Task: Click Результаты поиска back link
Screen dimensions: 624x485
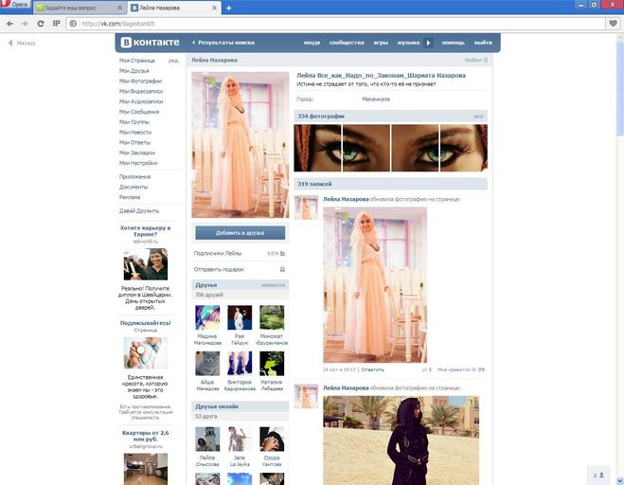Action: pyautogui.click(x=223, y=43)
